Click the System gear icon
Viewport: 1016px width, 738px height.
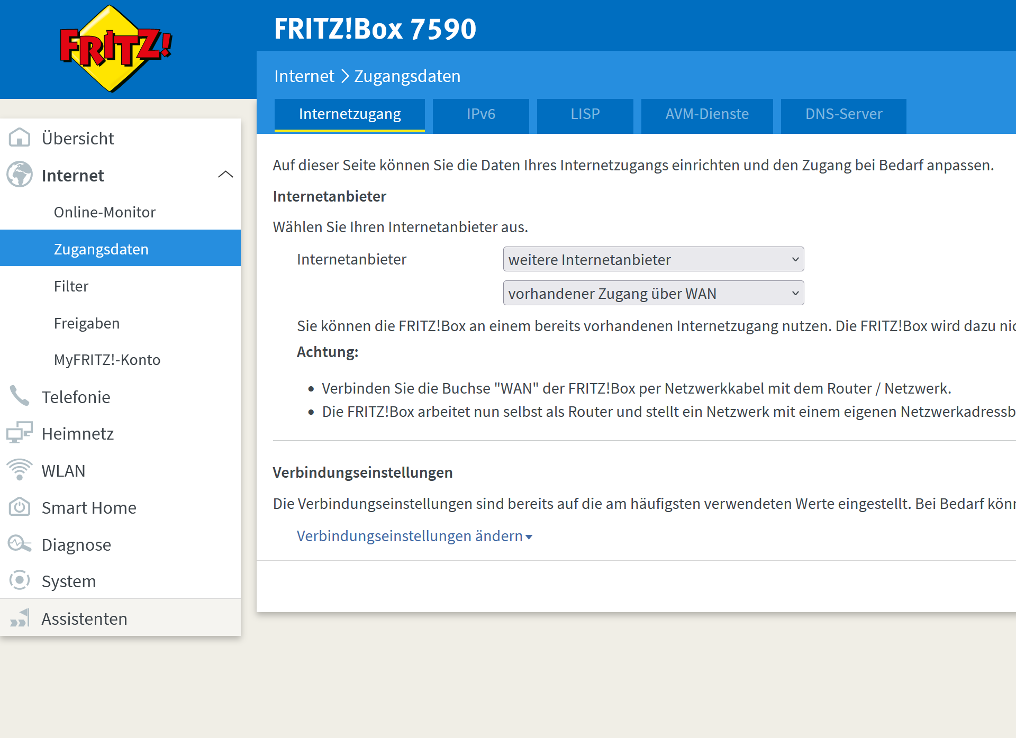(x=20, y=580)
